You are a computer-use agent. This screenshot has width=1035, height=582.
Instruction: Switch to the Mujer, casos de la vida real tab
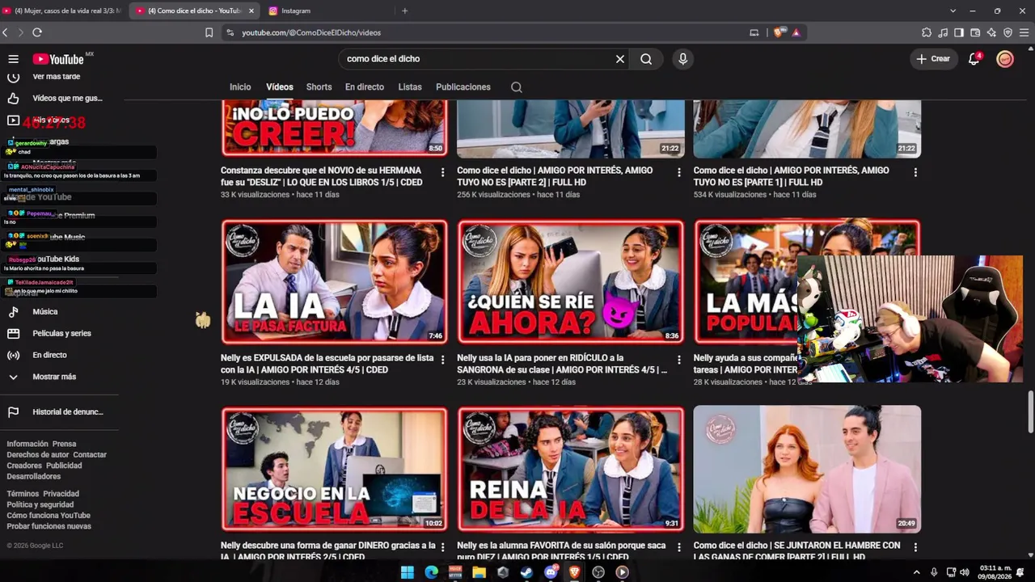click(63, 11)
